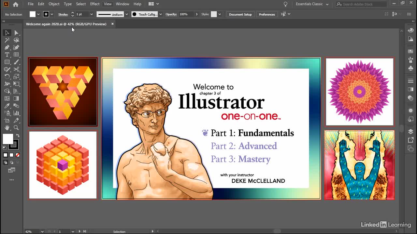Image resolution: width=417 pixels, height=234 pixels.
Task: Select the Selection tool arrow
Action: (7, 33)
